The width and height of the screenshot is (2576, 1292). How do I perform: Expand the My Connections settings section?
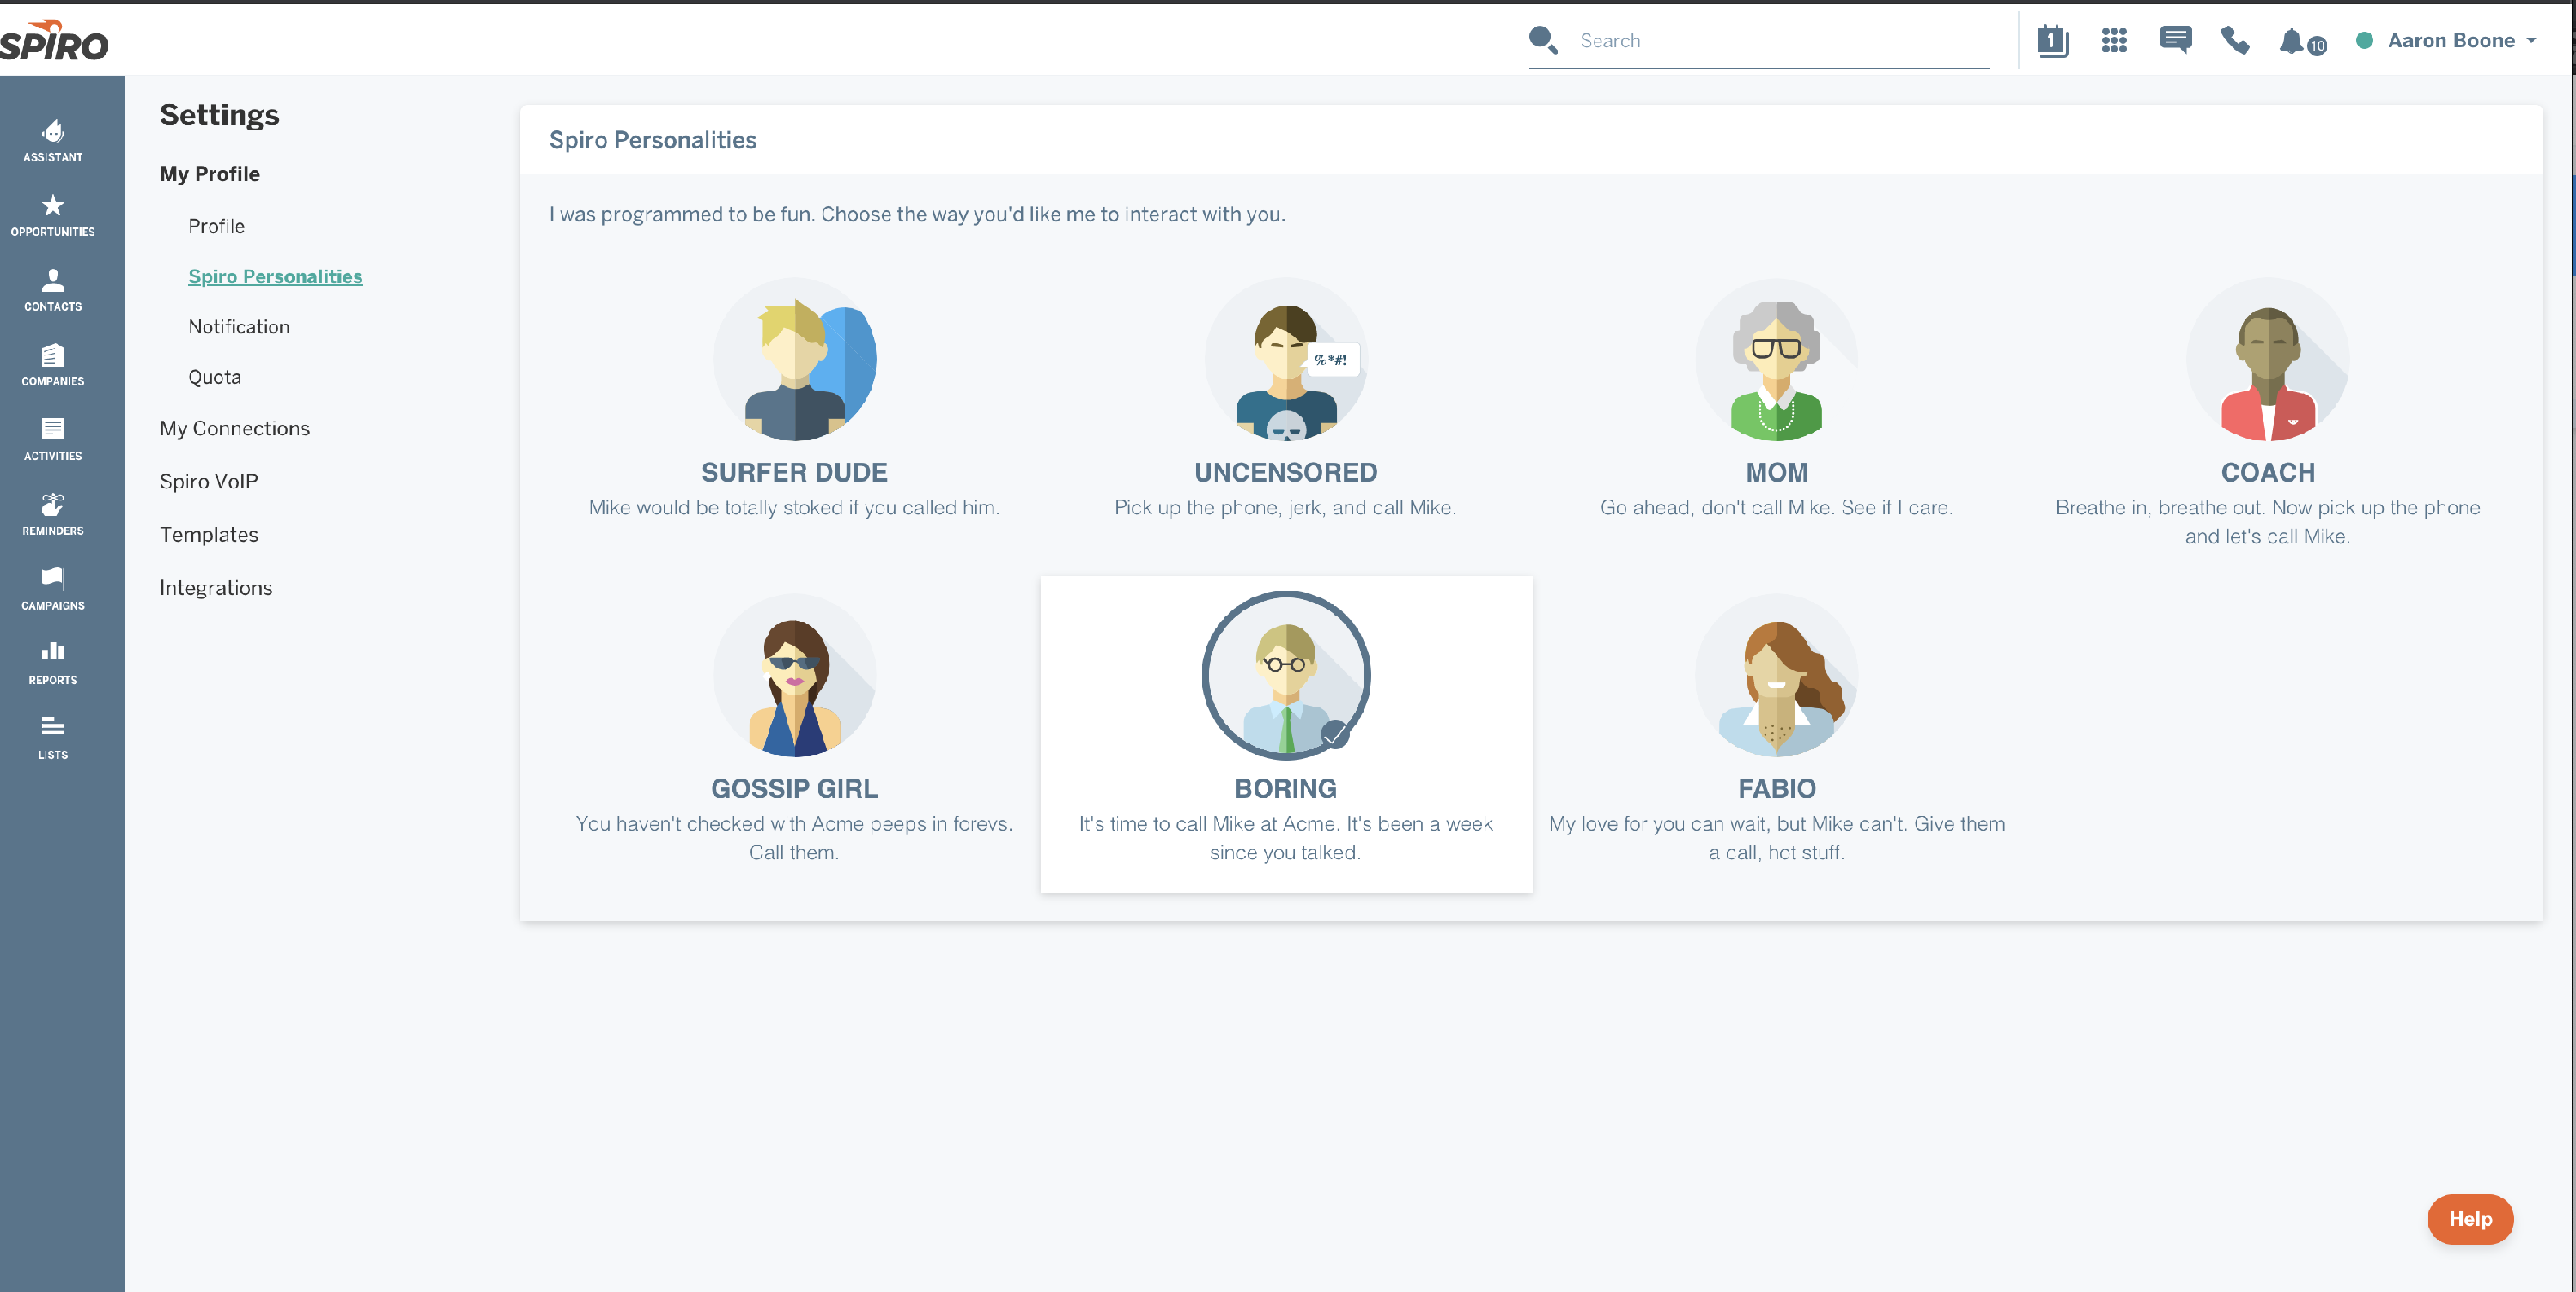234,428
